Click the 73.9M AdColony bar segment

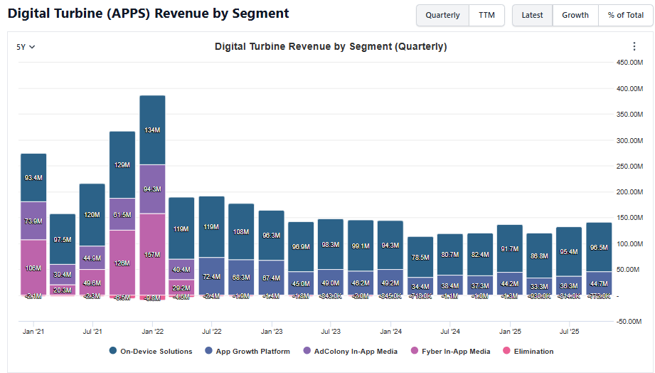point(33,221)
